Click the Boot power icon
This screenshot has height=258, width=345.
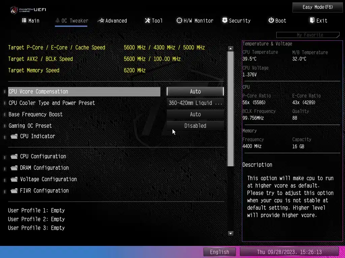coord(271,20)
